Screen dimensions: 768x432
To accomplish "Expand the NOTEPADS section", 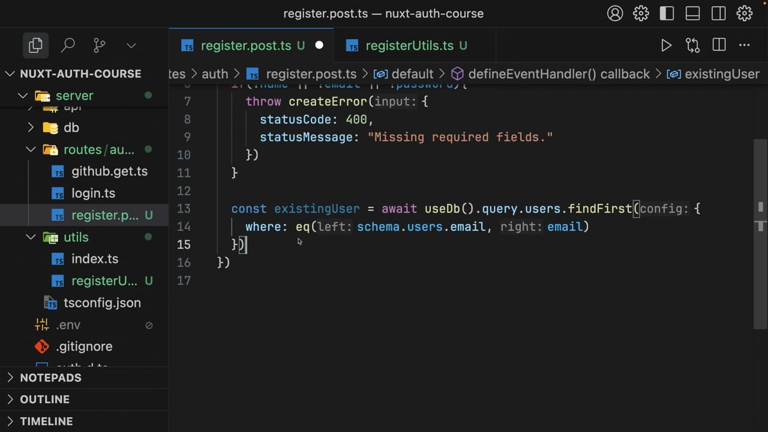I will point(84,377).
